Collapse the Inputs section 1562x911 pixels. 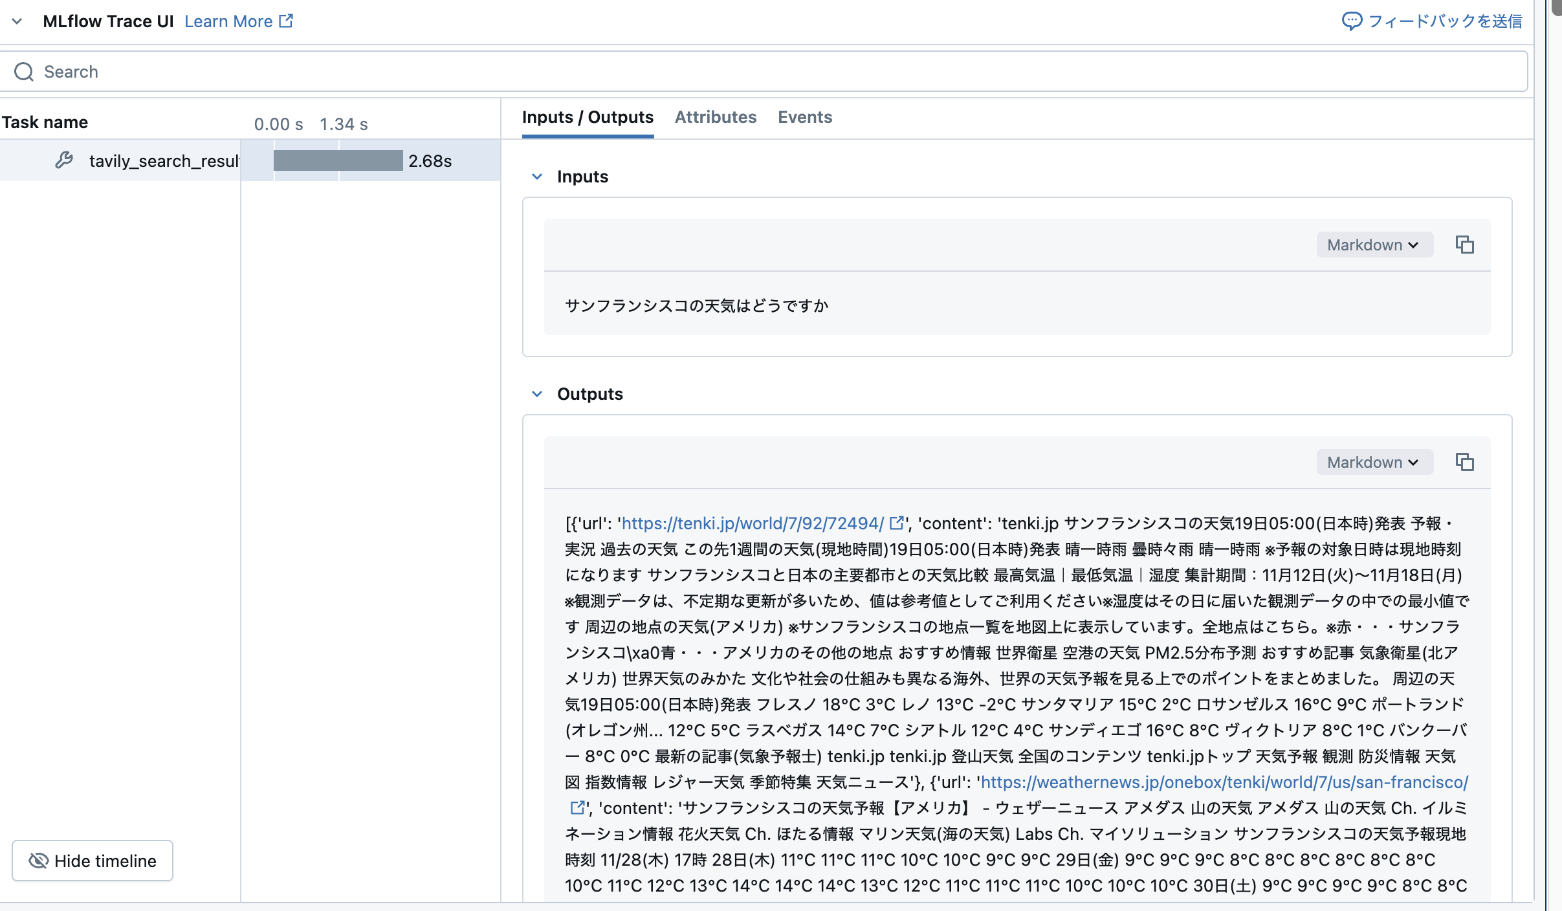[537, 176]
